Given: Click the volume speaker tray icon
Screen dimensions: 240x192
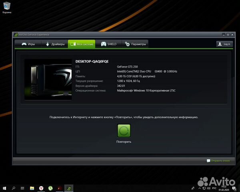Looking at the screenshot, I should pyautogui.click(x=209, y=188).
